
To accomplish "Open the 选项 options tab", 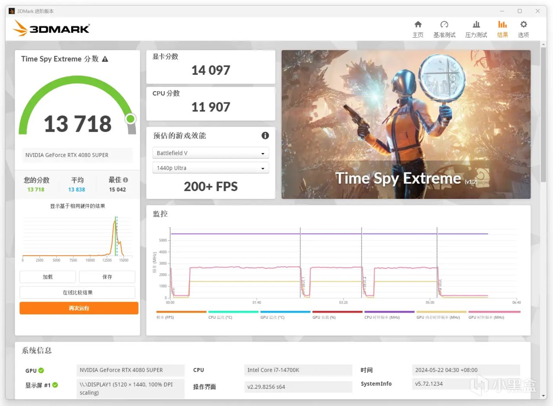I will (x=523, y=29).
